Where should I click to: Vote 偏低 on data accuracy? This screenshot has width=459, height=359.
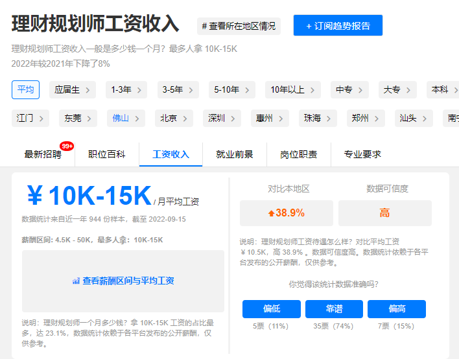pyautogui.click(x=272, y=309)
